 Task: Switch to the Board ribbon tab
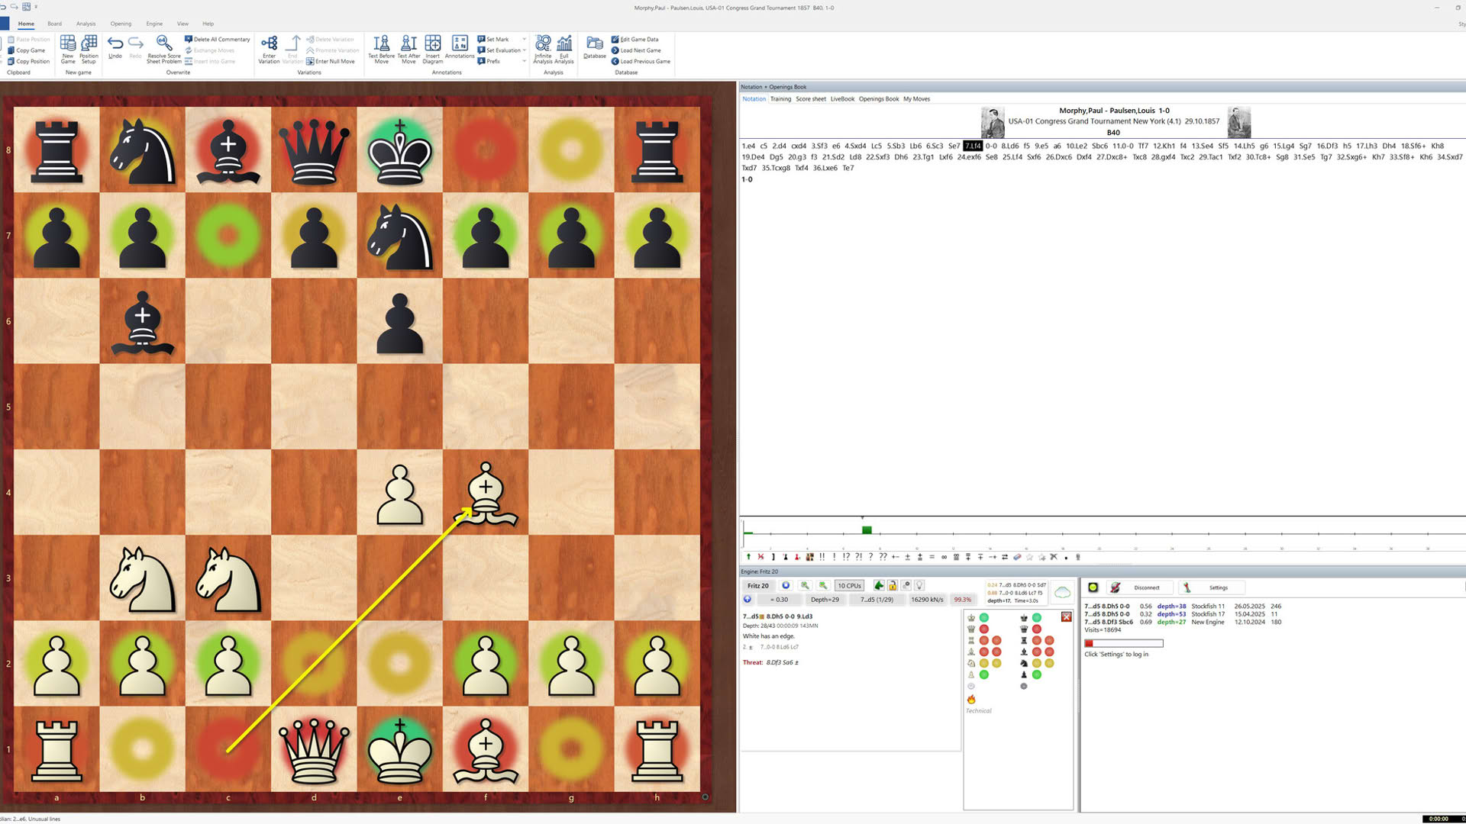[54, 24]
